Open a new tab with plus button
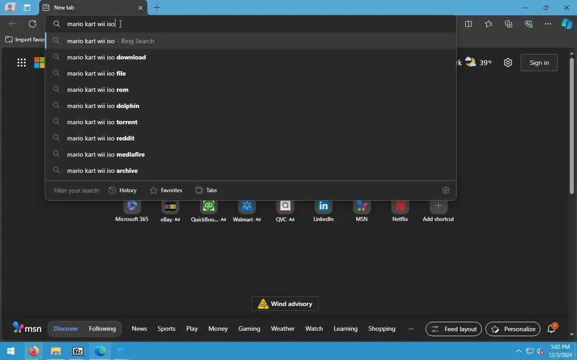The image size is (577, 360). (157, 8)
